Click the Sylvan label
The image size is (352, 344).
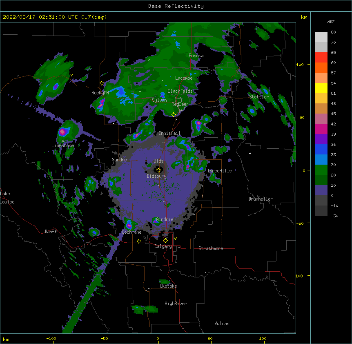[159, 100]
